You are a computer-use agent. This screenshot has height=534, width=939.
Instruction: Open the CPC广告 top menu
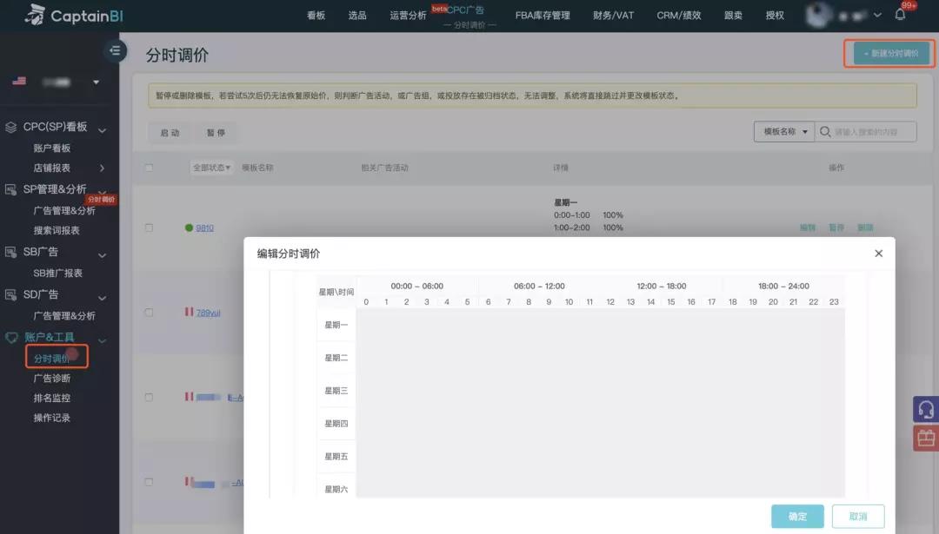(x=467, y=10)
